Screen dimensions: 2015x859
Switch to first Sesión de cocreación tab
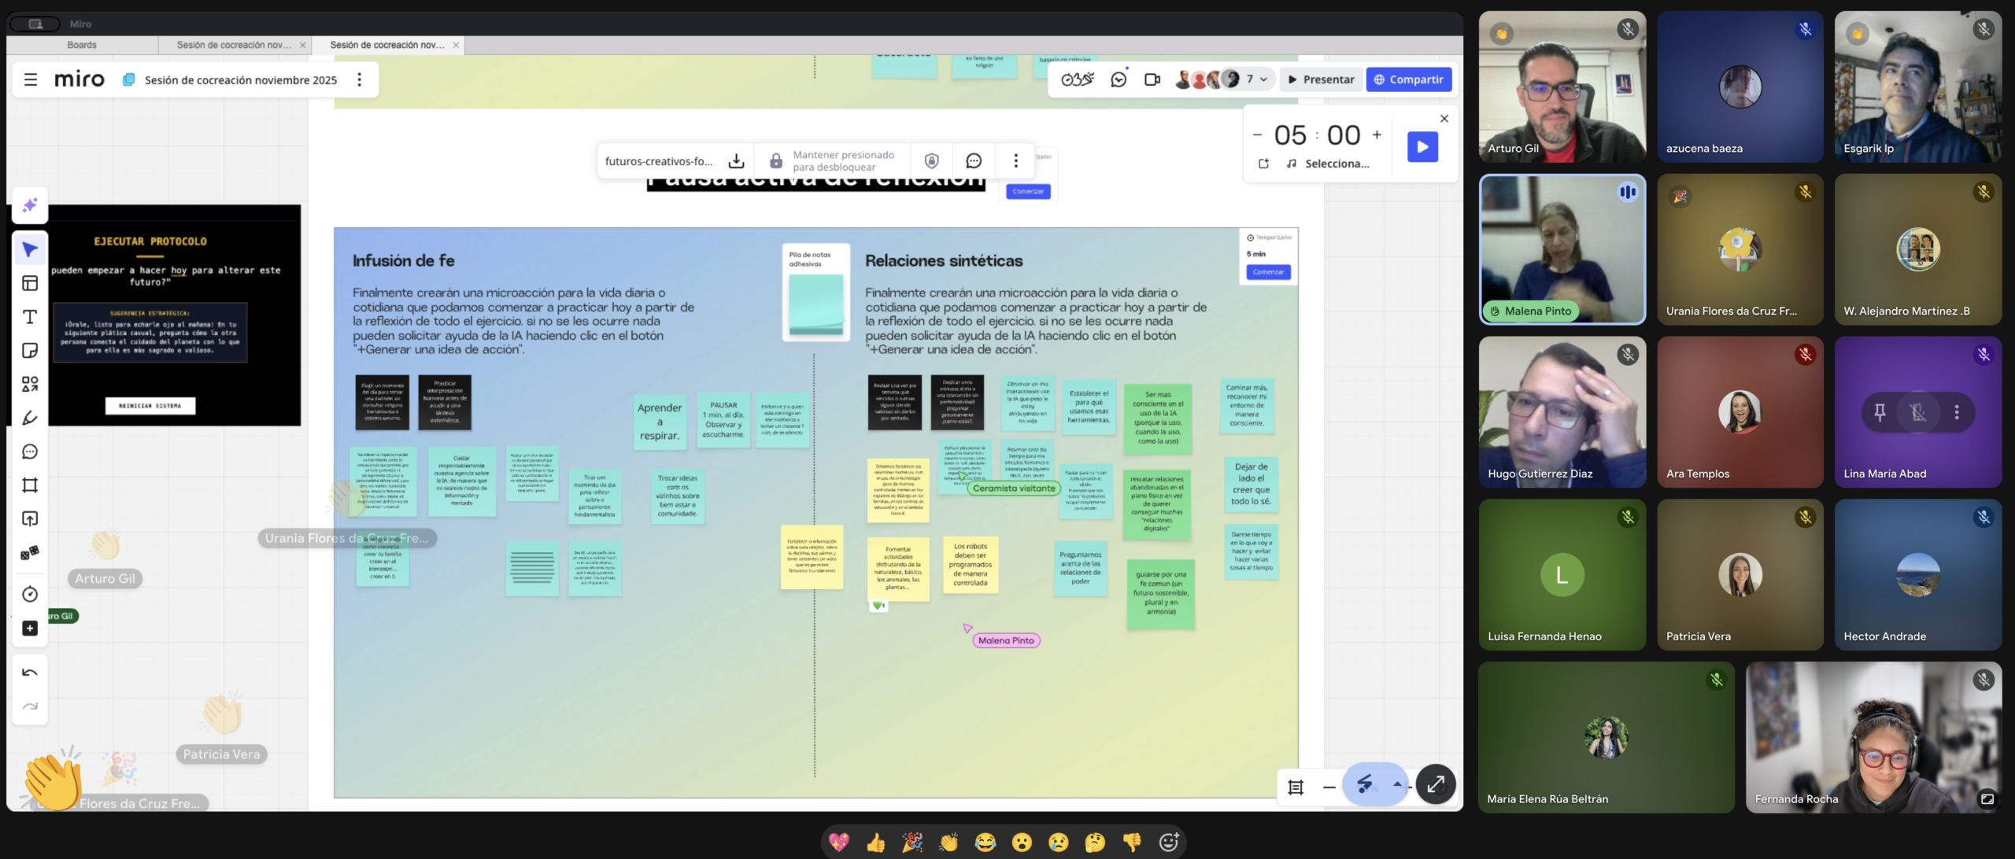pos(233,45)
